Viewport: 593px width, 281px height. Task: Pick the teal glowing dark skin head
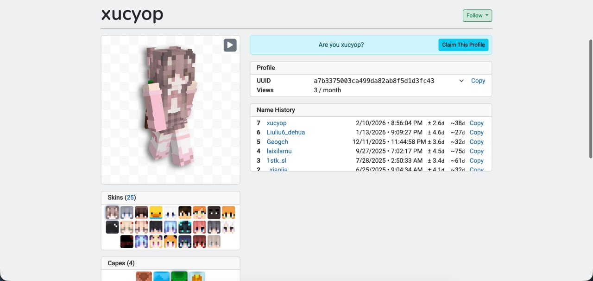(x=185, y=227)
